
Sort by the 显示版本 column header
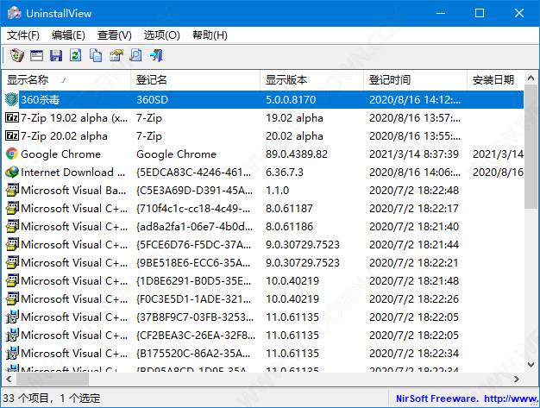[x=311, y=80]
